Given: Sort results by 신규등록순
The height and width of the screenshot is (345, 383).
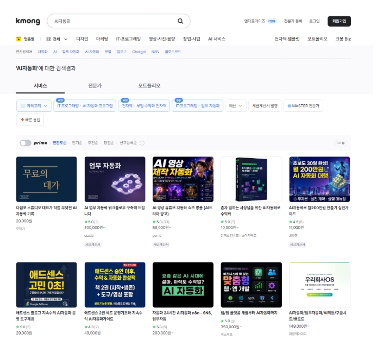Looking at the screenshot, I should 128,143.
